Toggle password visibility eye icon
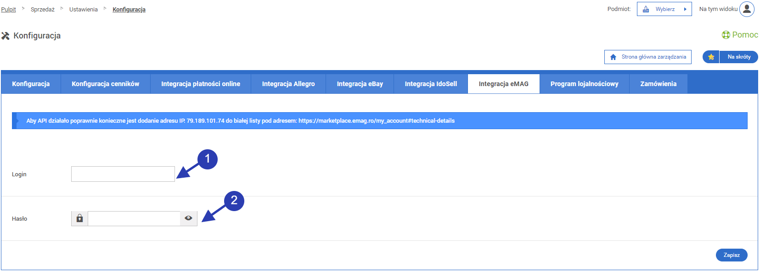Image resolution: width=760 pixels, height=272 pixels. [x=188, y=218]
